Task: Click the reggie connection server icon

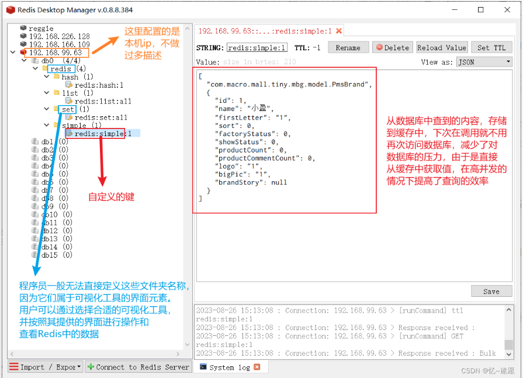Action: coord(23,28)
